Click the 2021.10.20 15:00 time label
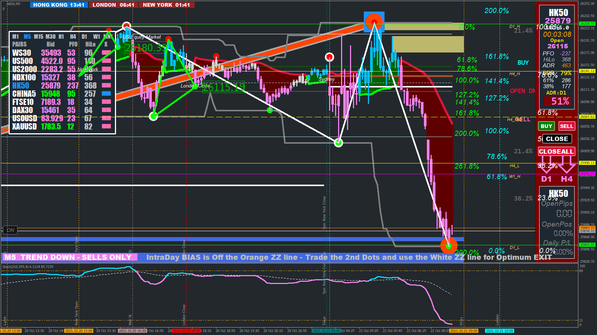This screenshot has width=597, height=335. coord(78,331)
